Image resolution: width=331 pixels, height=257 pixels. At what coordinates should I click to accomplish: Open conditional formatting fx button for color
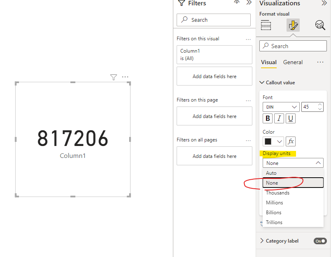pos(291,141)
